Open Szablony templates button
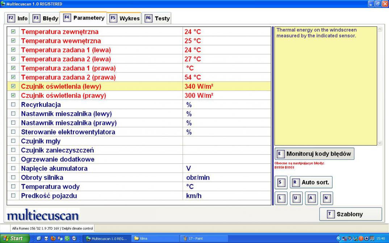389x243 pixels. pyautogui.click(x=350, y=214)
